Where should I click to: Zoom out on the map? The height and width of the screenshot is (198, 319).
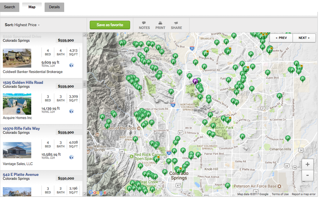pos(307,175)
